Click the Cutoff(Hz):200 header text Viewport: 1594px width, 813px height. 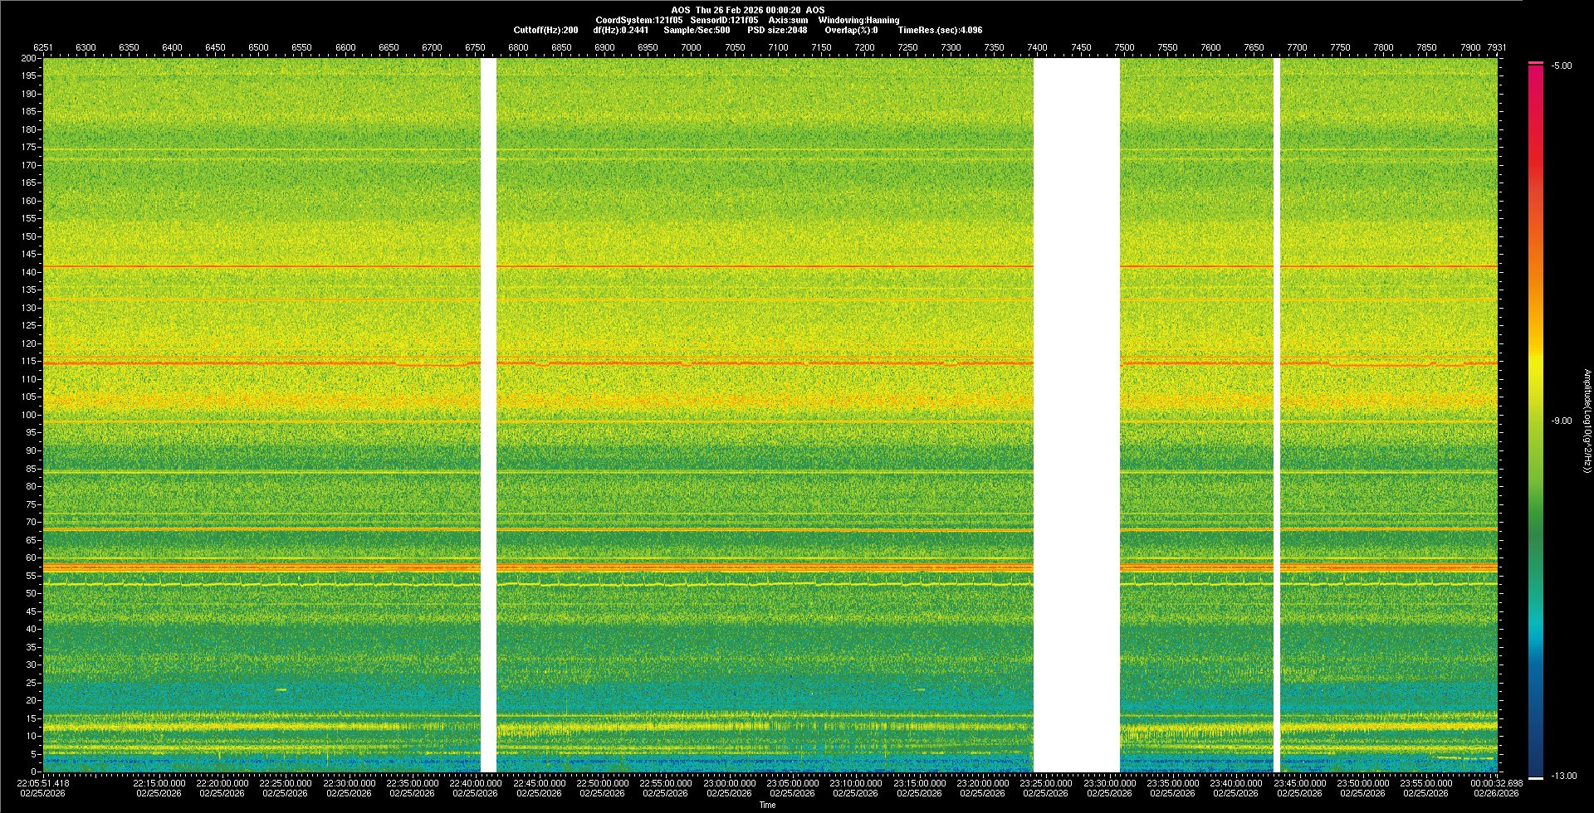point(545,30)
